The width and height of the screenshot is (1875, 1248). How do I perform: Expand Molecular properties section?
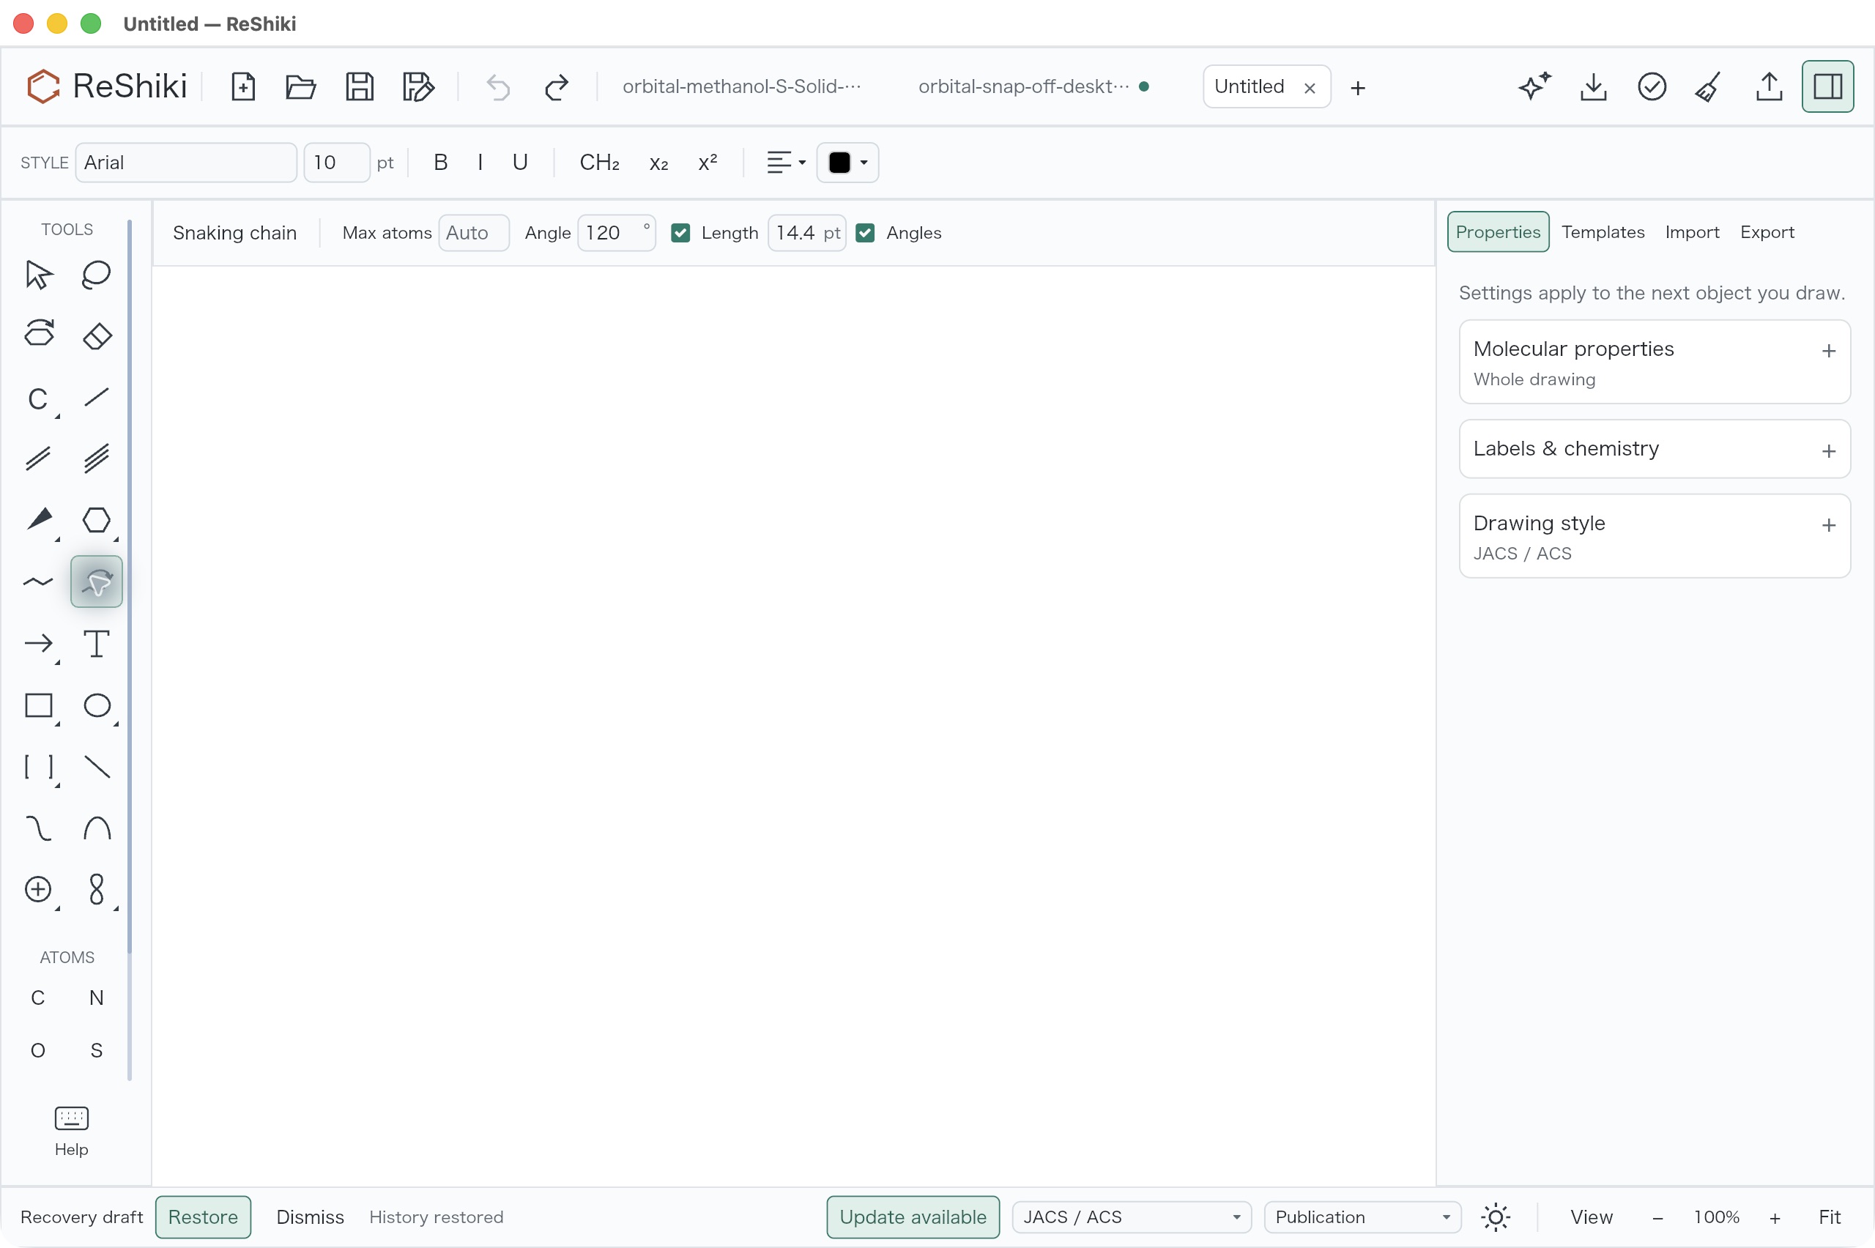1654,362
